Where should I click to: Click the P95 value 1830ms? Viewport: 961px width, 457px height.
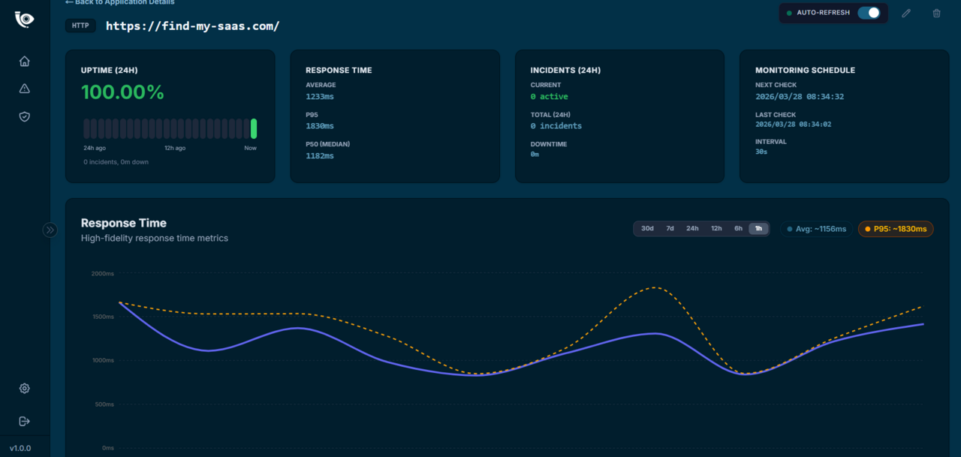coord(320,126)
